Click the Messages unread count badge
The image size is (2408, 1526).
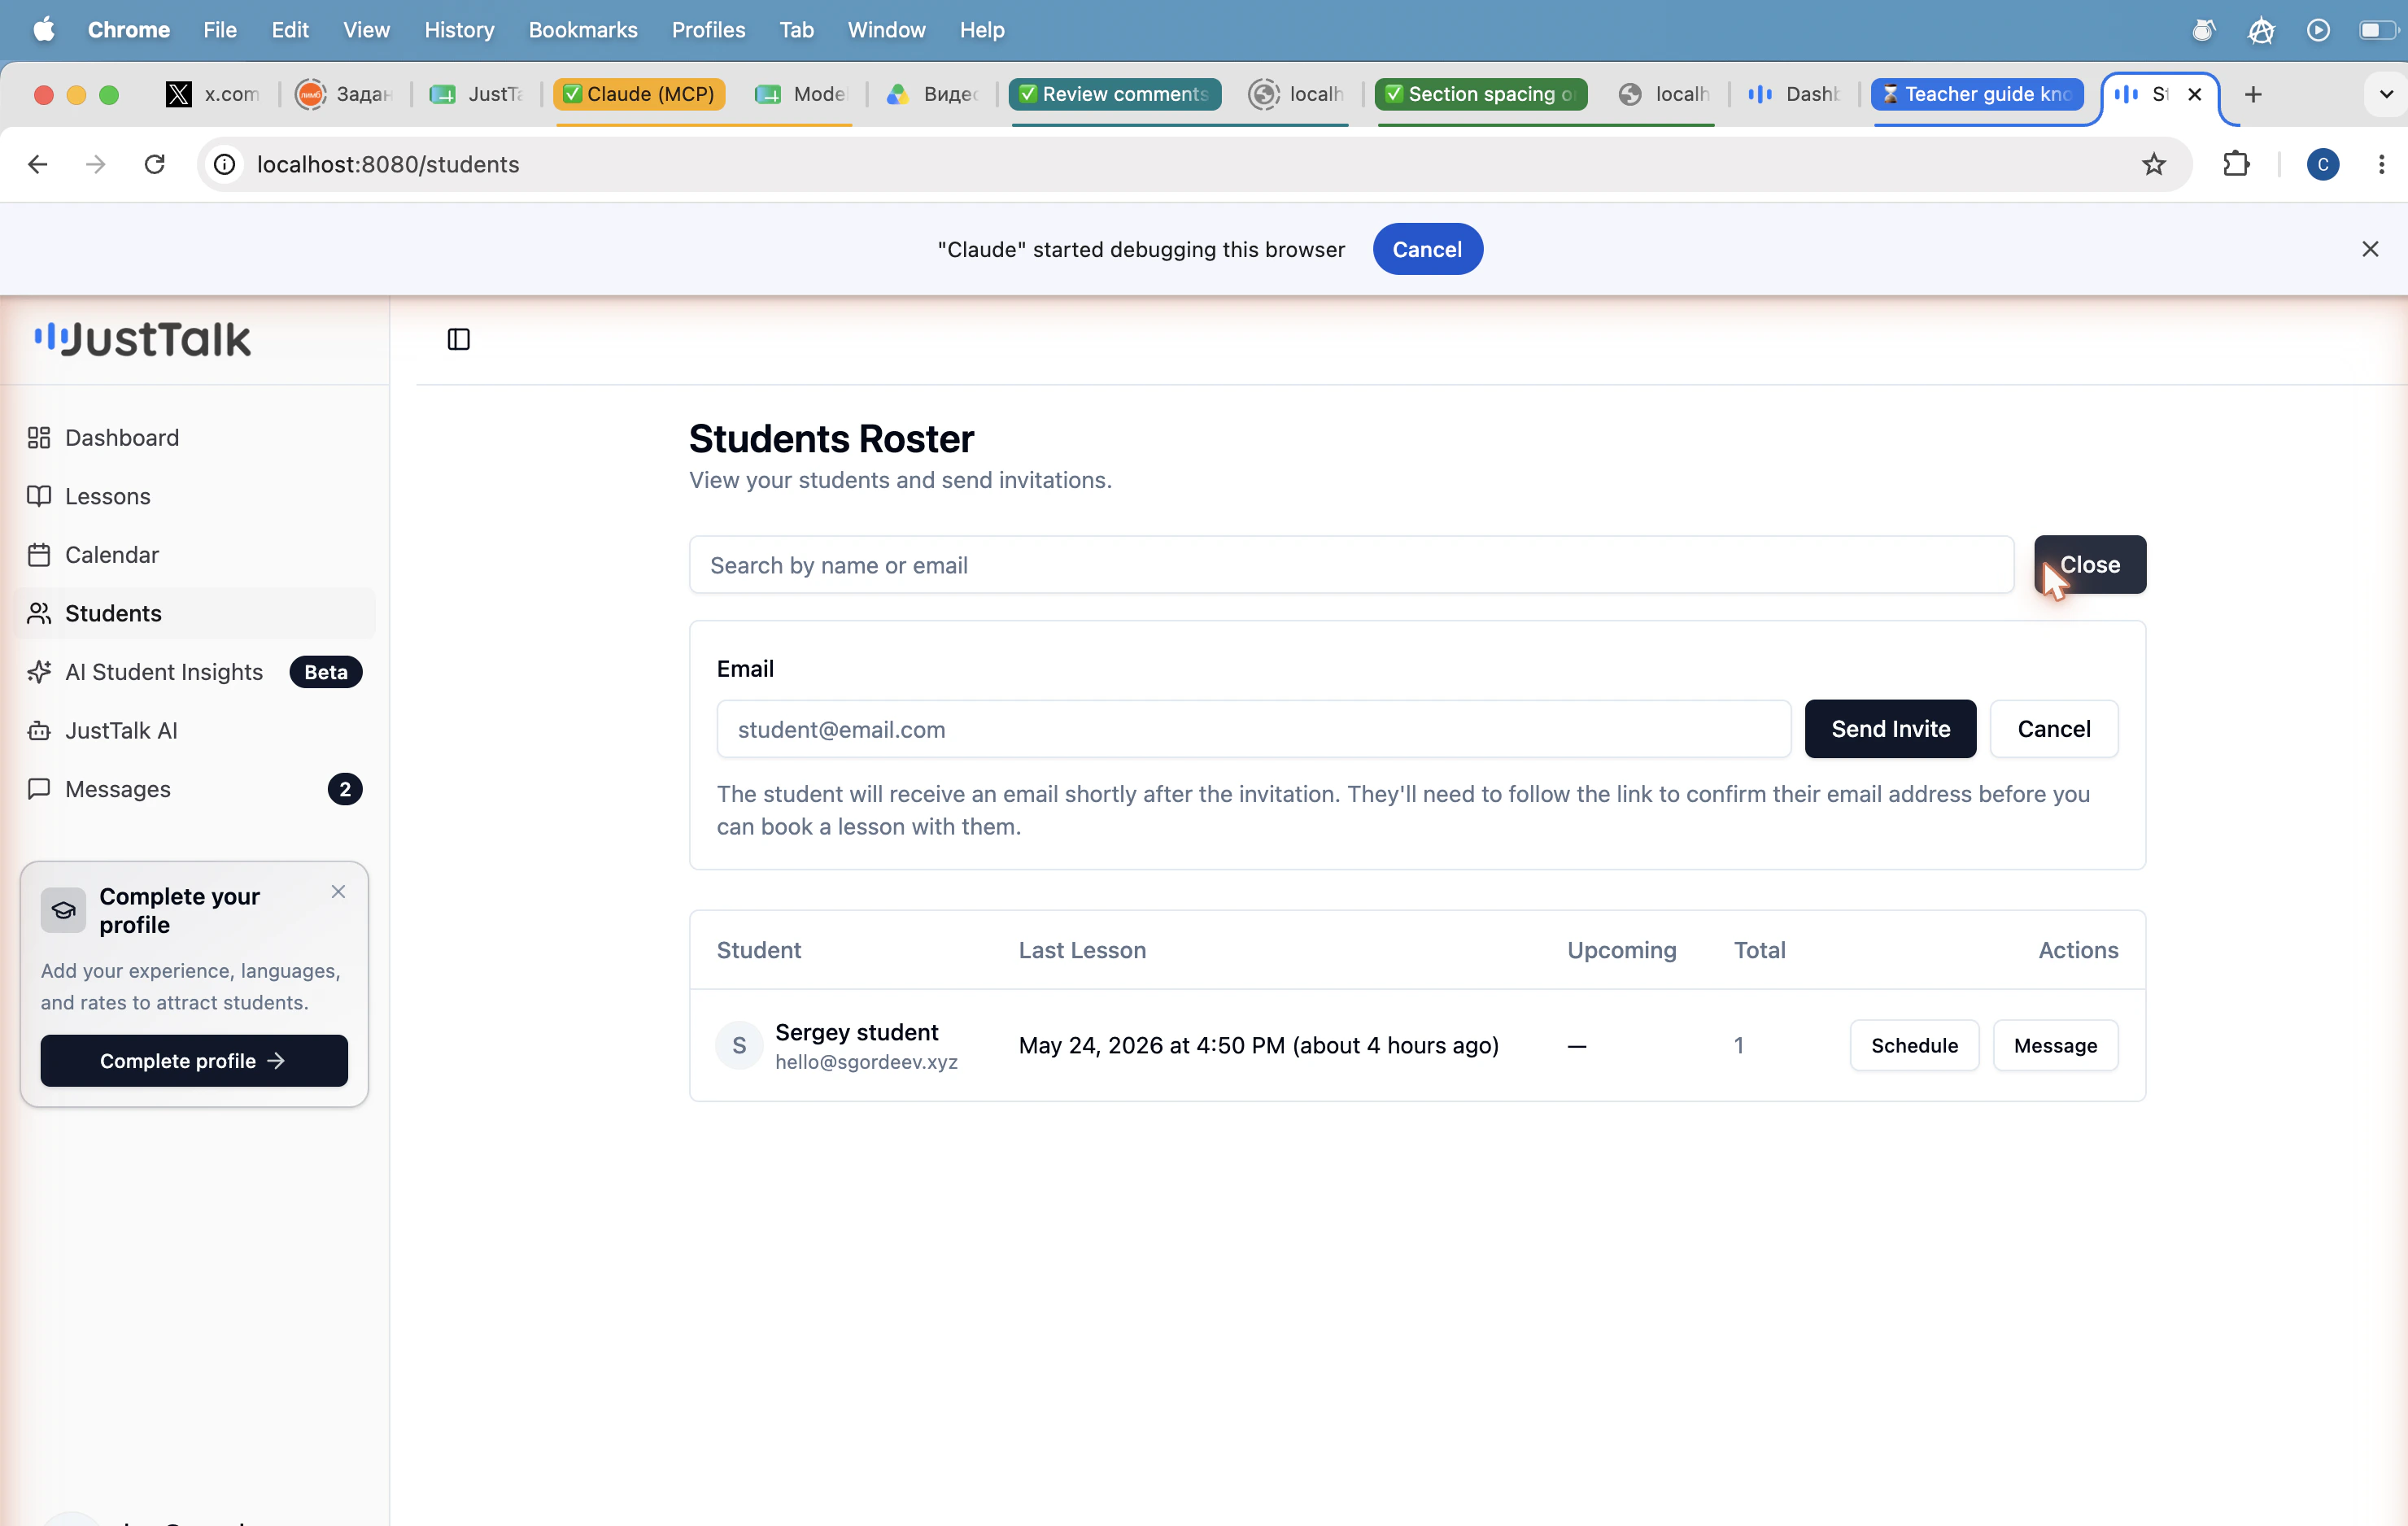click(345, 789)
